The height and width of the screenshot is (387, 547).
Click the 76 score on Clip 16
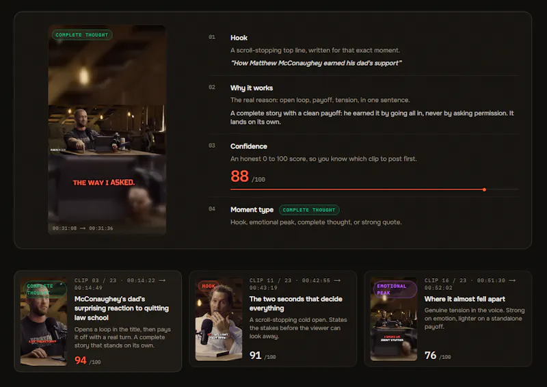tap(431, 356)
